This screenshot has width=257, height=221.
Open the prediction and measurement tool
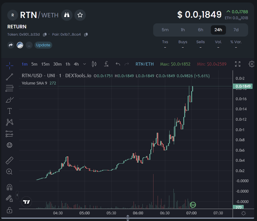(9, 134)
